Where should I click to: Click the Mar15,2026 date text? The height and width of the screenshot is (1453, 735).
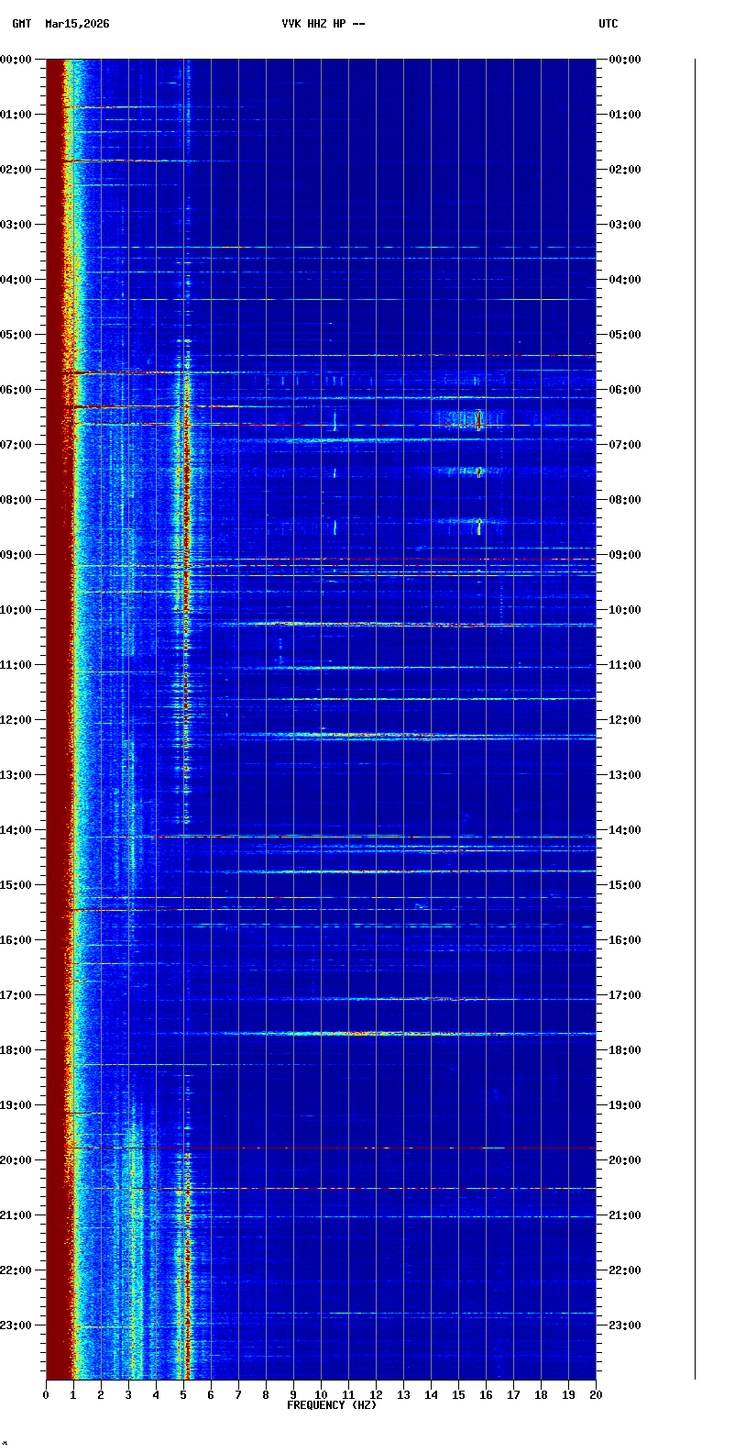[77, 24]
